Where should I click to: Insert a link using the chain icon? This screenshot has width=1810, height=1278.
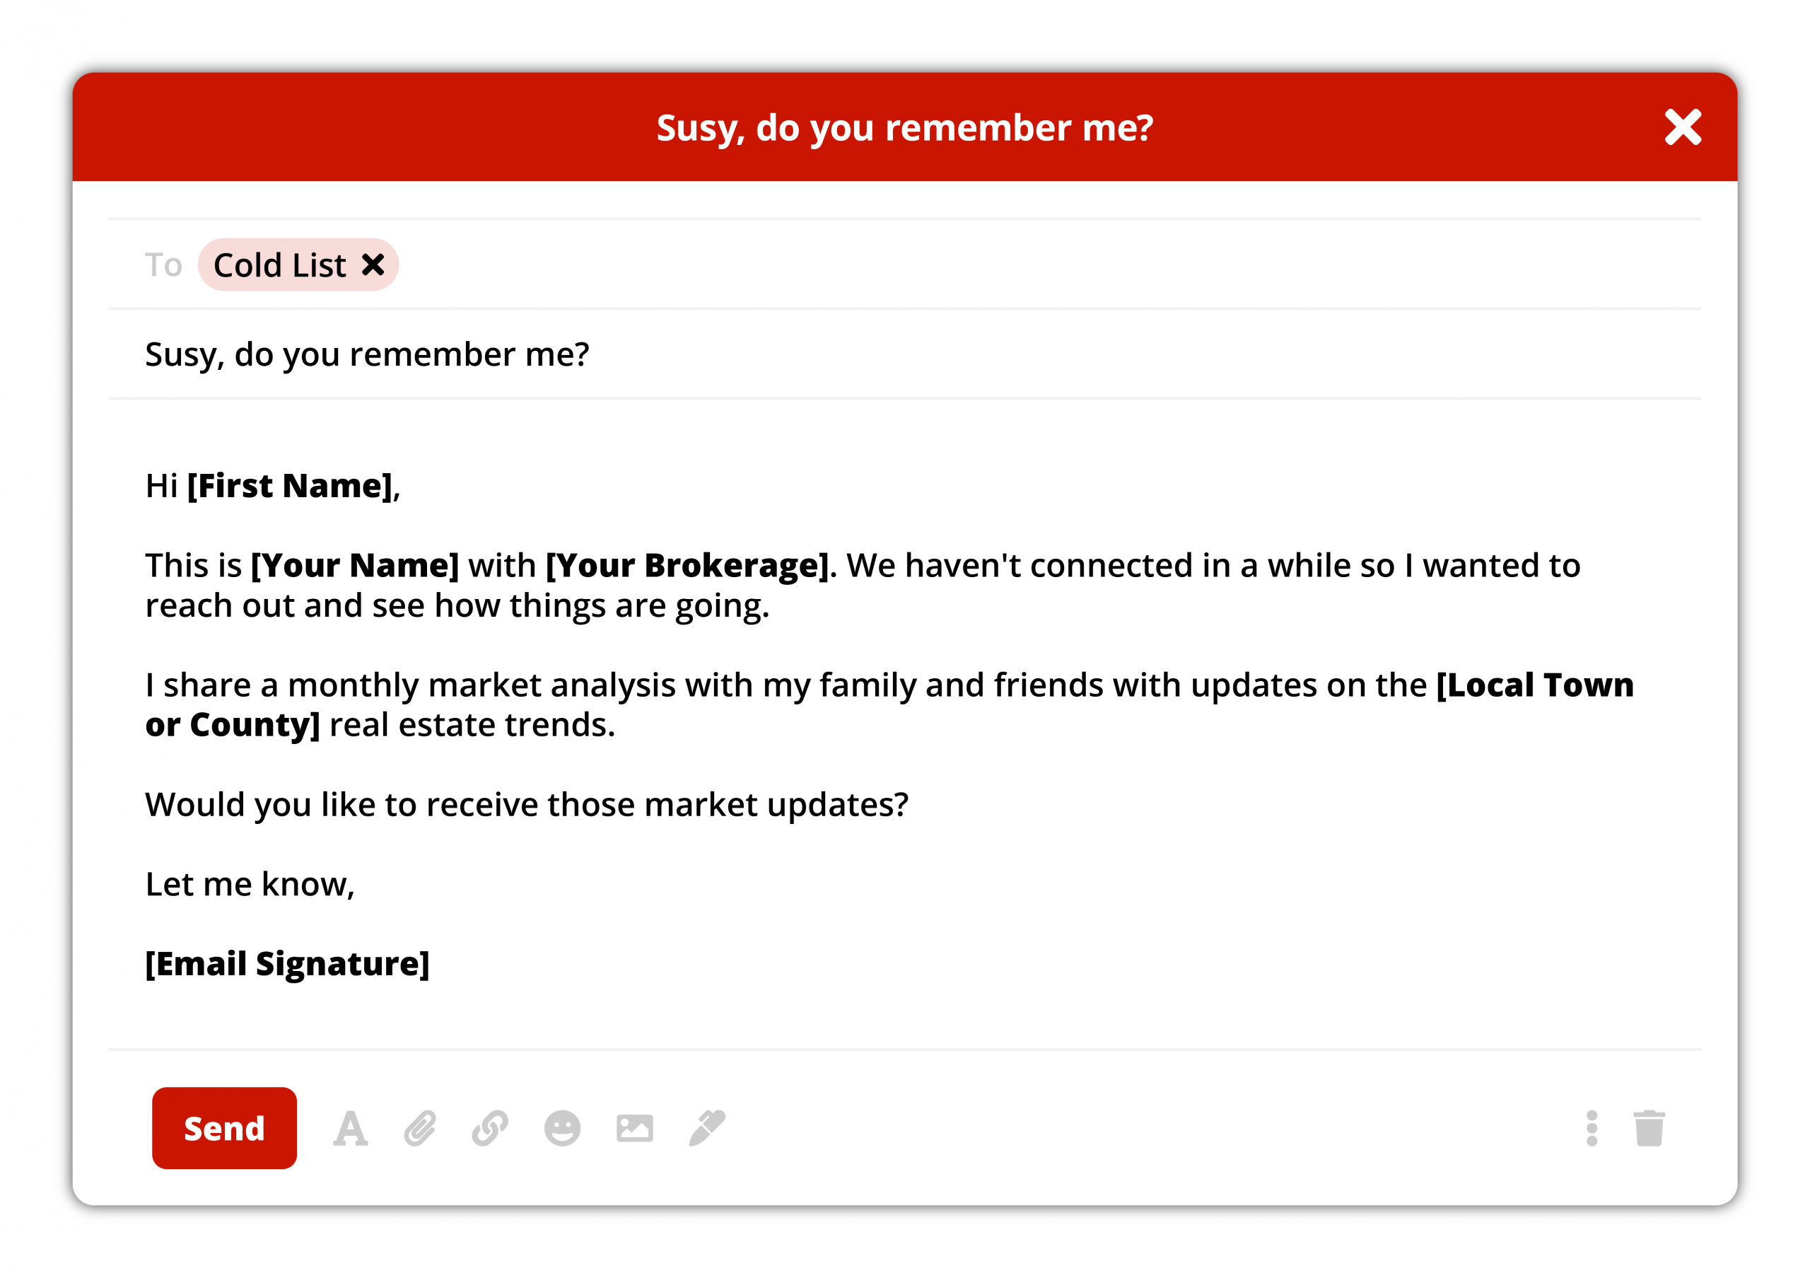(491, 1128)
